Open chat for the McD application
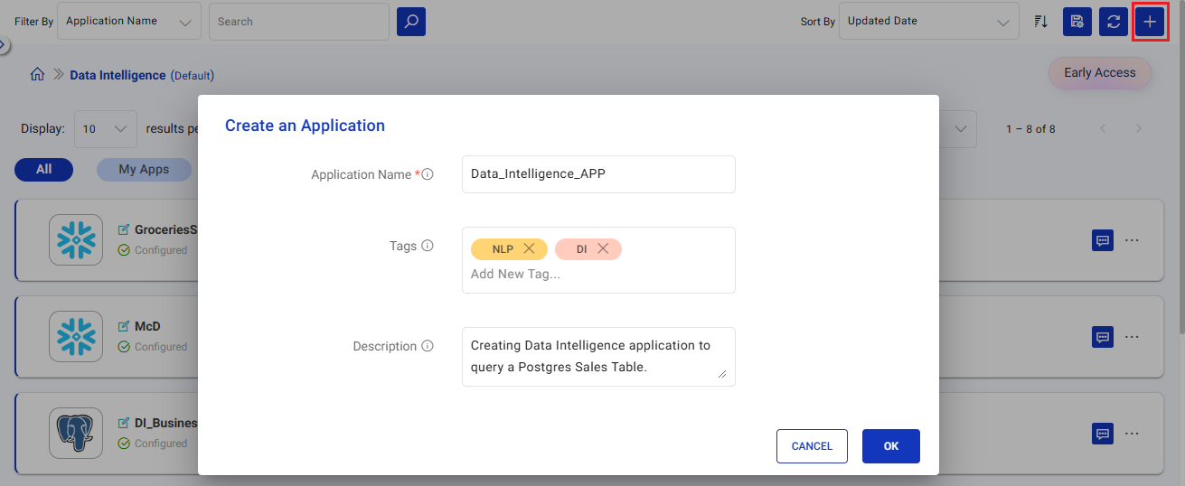Image resolution: width=1185 pixels, height=486 pixels. 1103,337
